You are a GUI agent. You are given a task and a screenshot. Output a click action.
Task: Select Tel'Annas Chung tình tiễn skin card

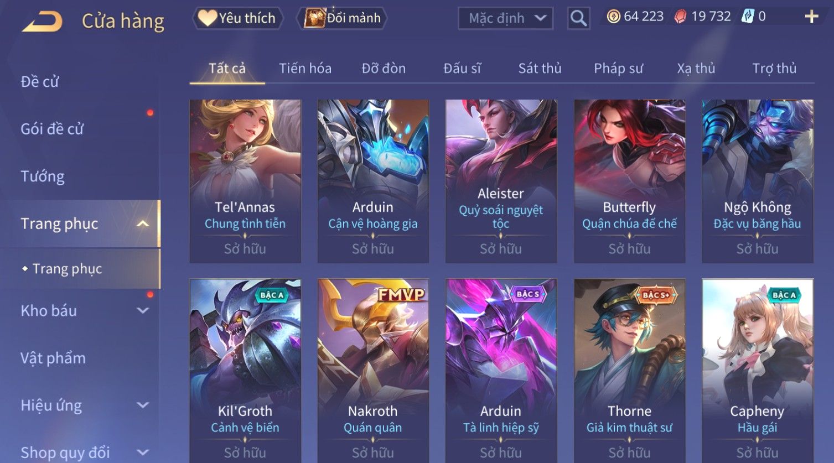pos(245,181)
